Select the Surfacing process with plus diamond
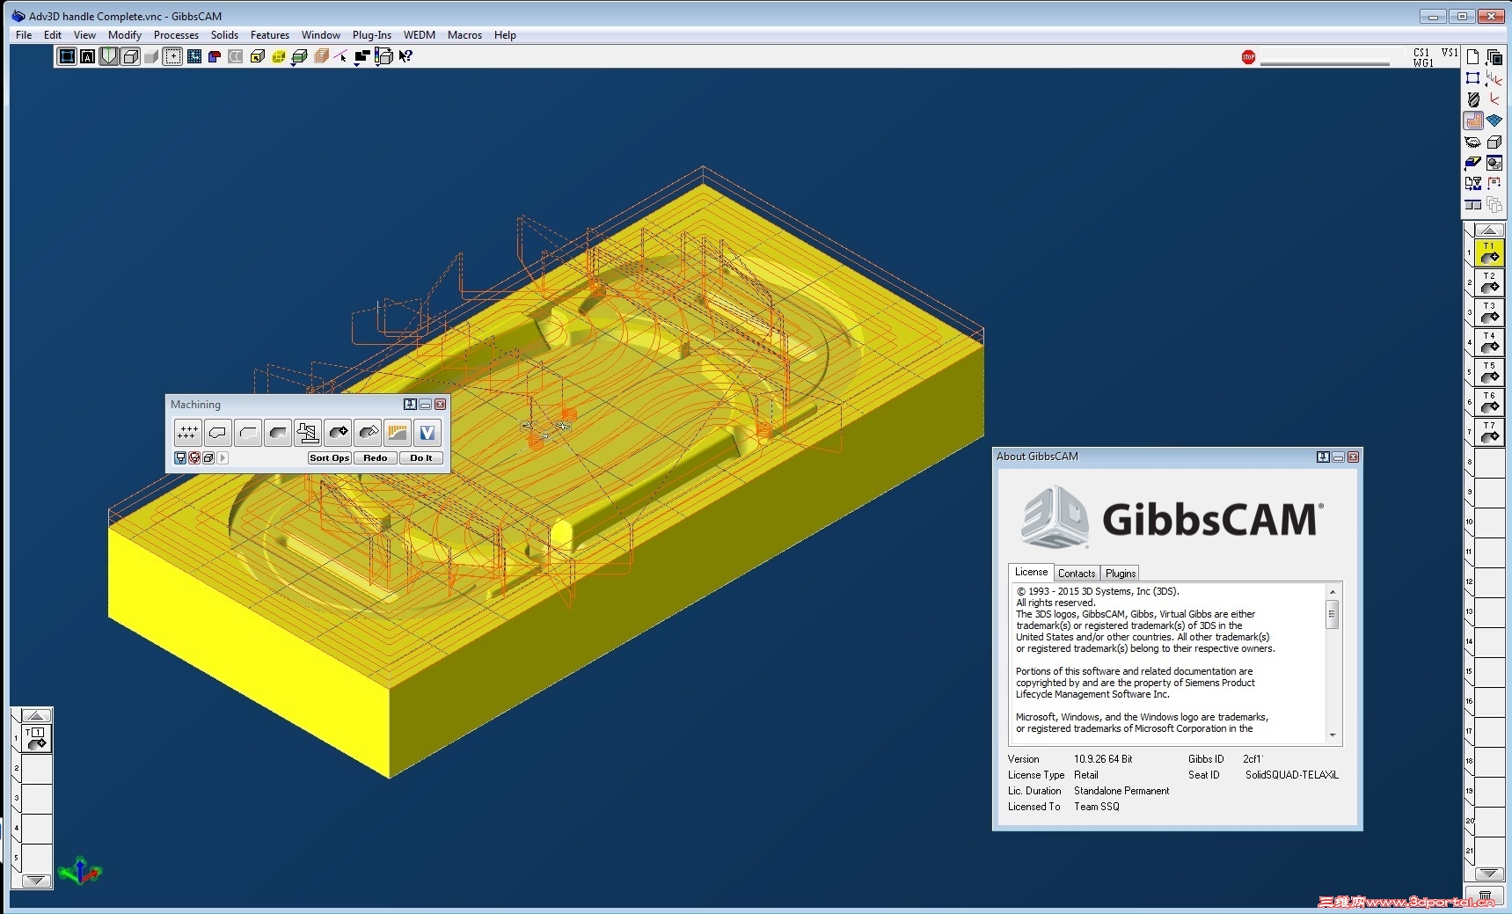 click(338, 432)
